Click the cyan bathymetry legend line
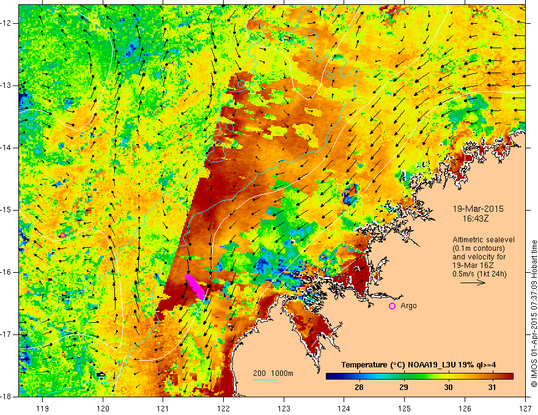Screen dimensions: 538x415 [265, 380]
